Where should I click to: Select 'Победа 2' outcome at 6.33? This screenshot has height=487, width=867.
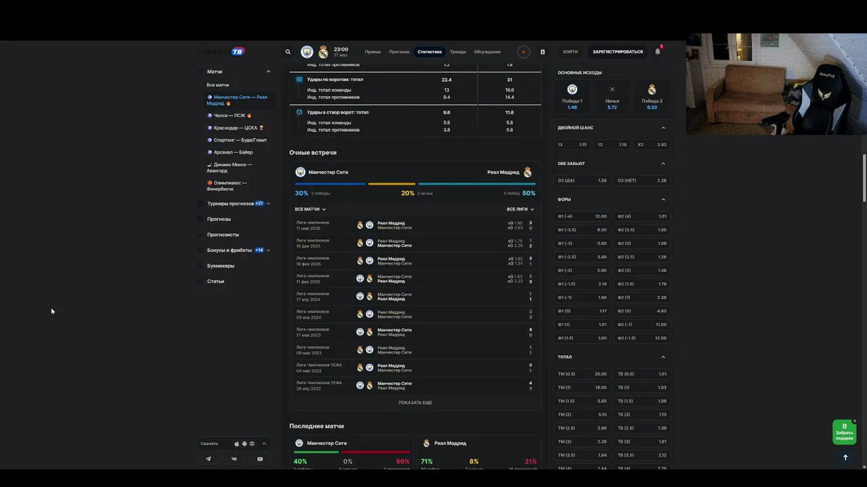pyautogui.click(x=652, y=97)
